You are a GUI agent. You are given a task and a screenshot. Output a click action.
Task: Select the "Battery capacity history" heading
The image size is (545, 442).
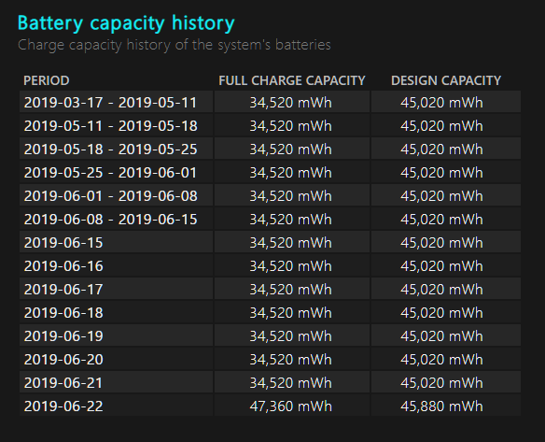point(126,23)
